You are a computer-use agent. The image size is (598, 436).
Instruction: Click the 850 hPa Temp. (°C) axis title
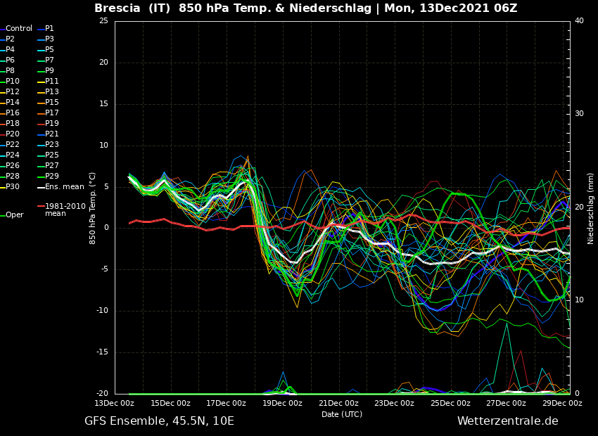92,208
